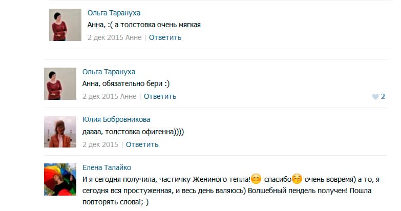Viewport: 401px width, 211px height.
Task: Open the date of the 'толстовка очень мягкая' comment
Action: [x=105, y=37]
